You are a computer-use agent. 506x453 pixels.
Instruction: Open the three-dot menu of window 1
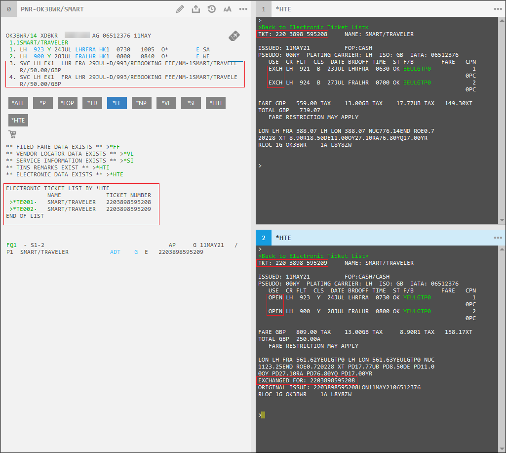[498, 9]
